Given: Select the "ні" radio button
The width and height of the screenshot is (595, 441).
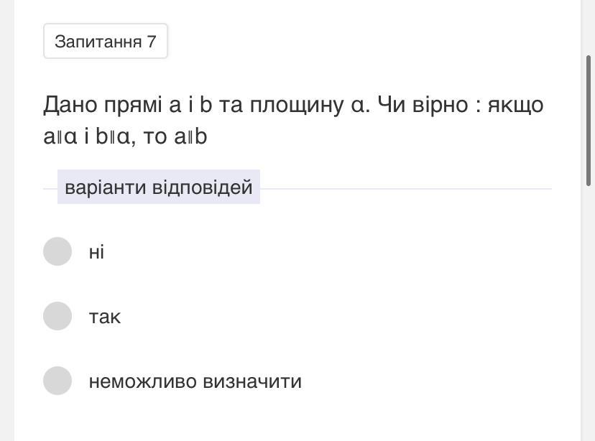Looking at the screenshot, I should [x=57, y=251].
